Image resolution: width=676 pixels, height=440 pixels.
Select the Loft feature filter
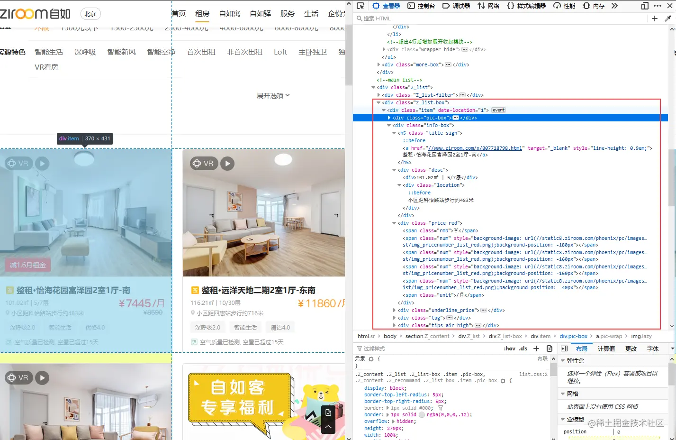pos(280,52)
